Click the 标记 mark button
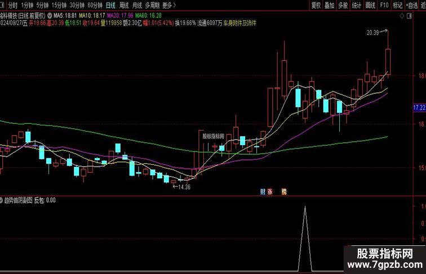The width and height of the screenshot is (426, 274). 397,5
